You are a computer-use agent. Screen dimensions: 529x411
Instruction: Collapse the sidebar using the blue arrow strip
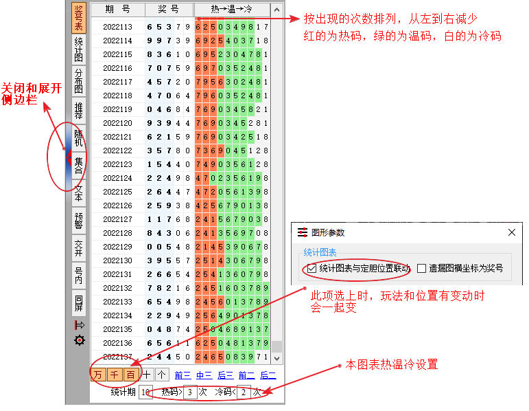[67, 159]
